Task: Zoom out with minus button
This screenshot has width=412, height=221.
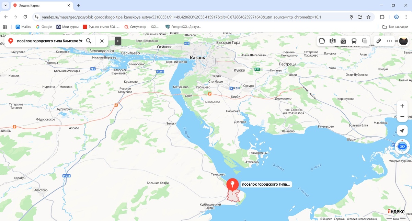Action: coord(402,117)
